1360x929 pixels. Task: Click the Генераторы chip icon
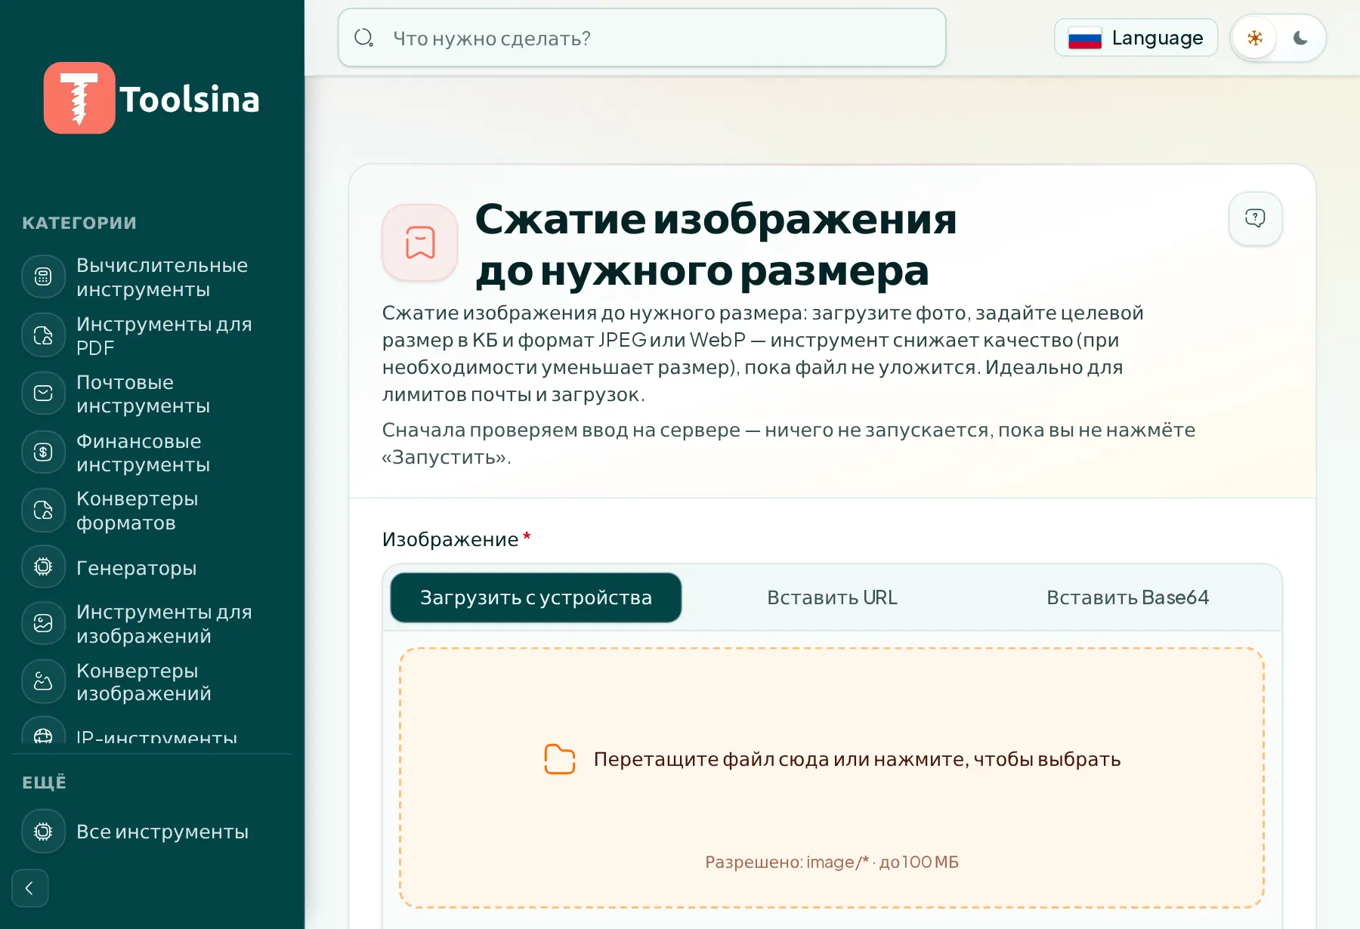tap(43, 567)
